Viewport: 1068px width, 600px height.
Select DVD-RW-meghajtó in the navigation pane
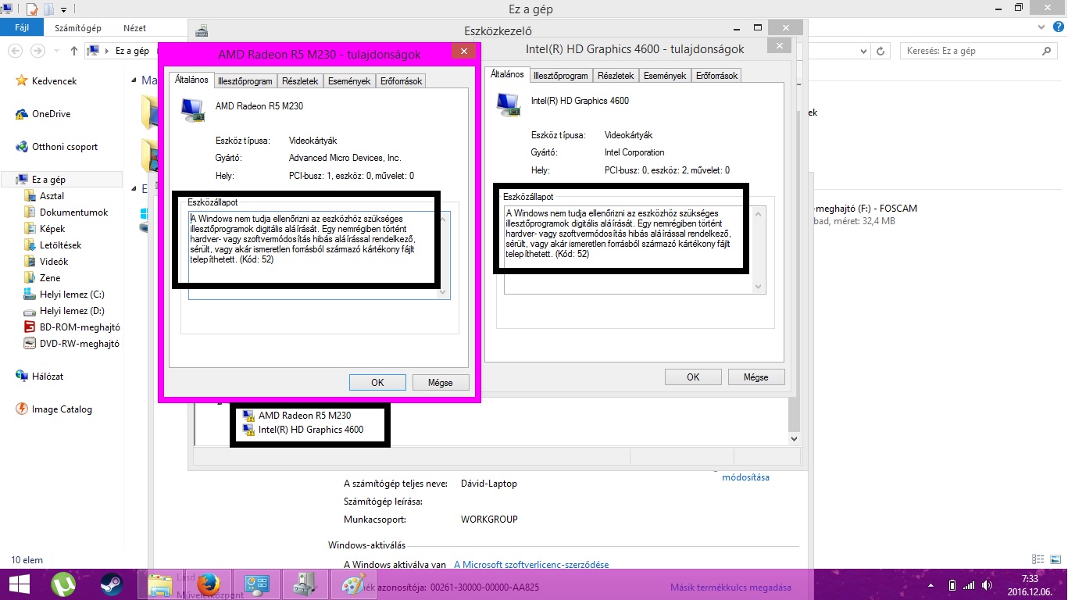[x=80, y=344]
